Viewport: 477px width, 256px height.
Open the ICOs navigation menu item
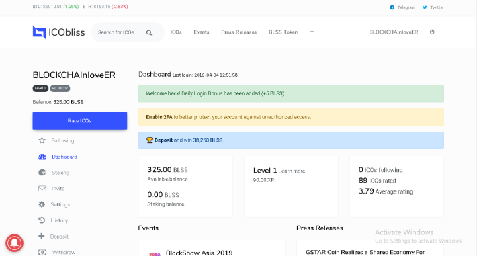pos(176,32)
